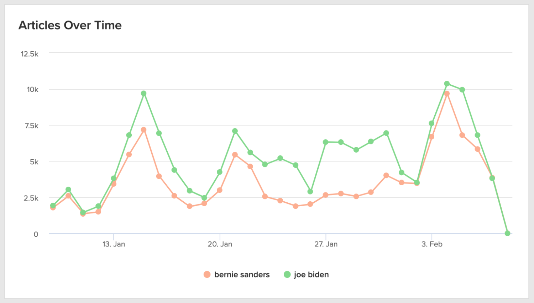Click the 12.5k y-axis label
Screen dimensions: 534x303
tap(30, 54)
